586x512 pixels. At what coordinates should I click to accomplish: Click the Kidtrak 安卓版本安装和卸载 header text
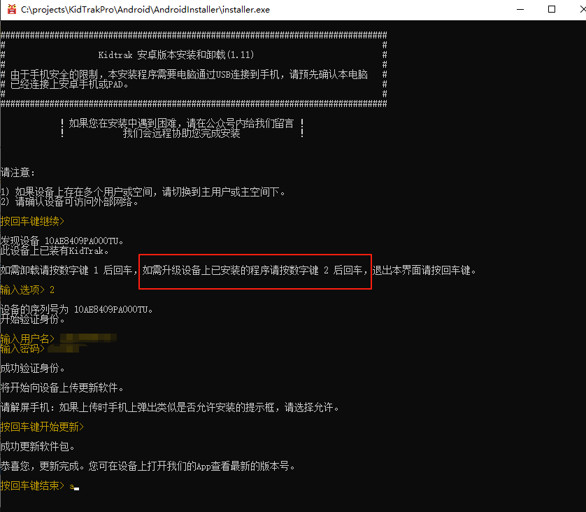182,55
